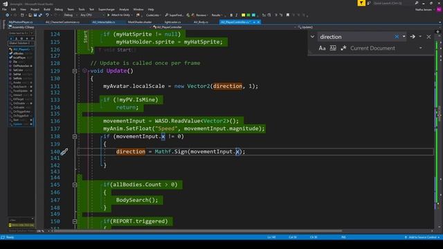Select the BodySearch item in outline panel
Screen dimensions: 443x249
[20, 86]
